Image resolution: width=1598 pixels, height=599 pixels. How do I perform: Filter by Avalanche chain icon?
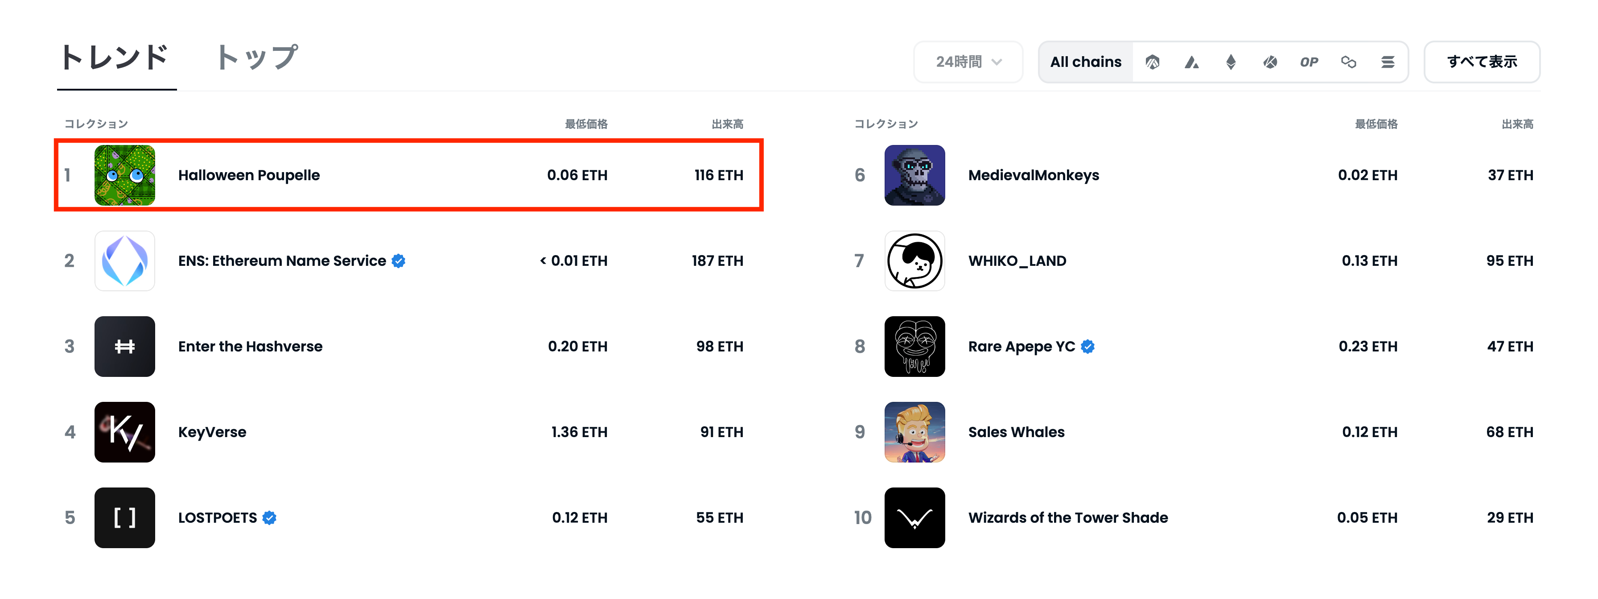click(x=1191, y=62)
